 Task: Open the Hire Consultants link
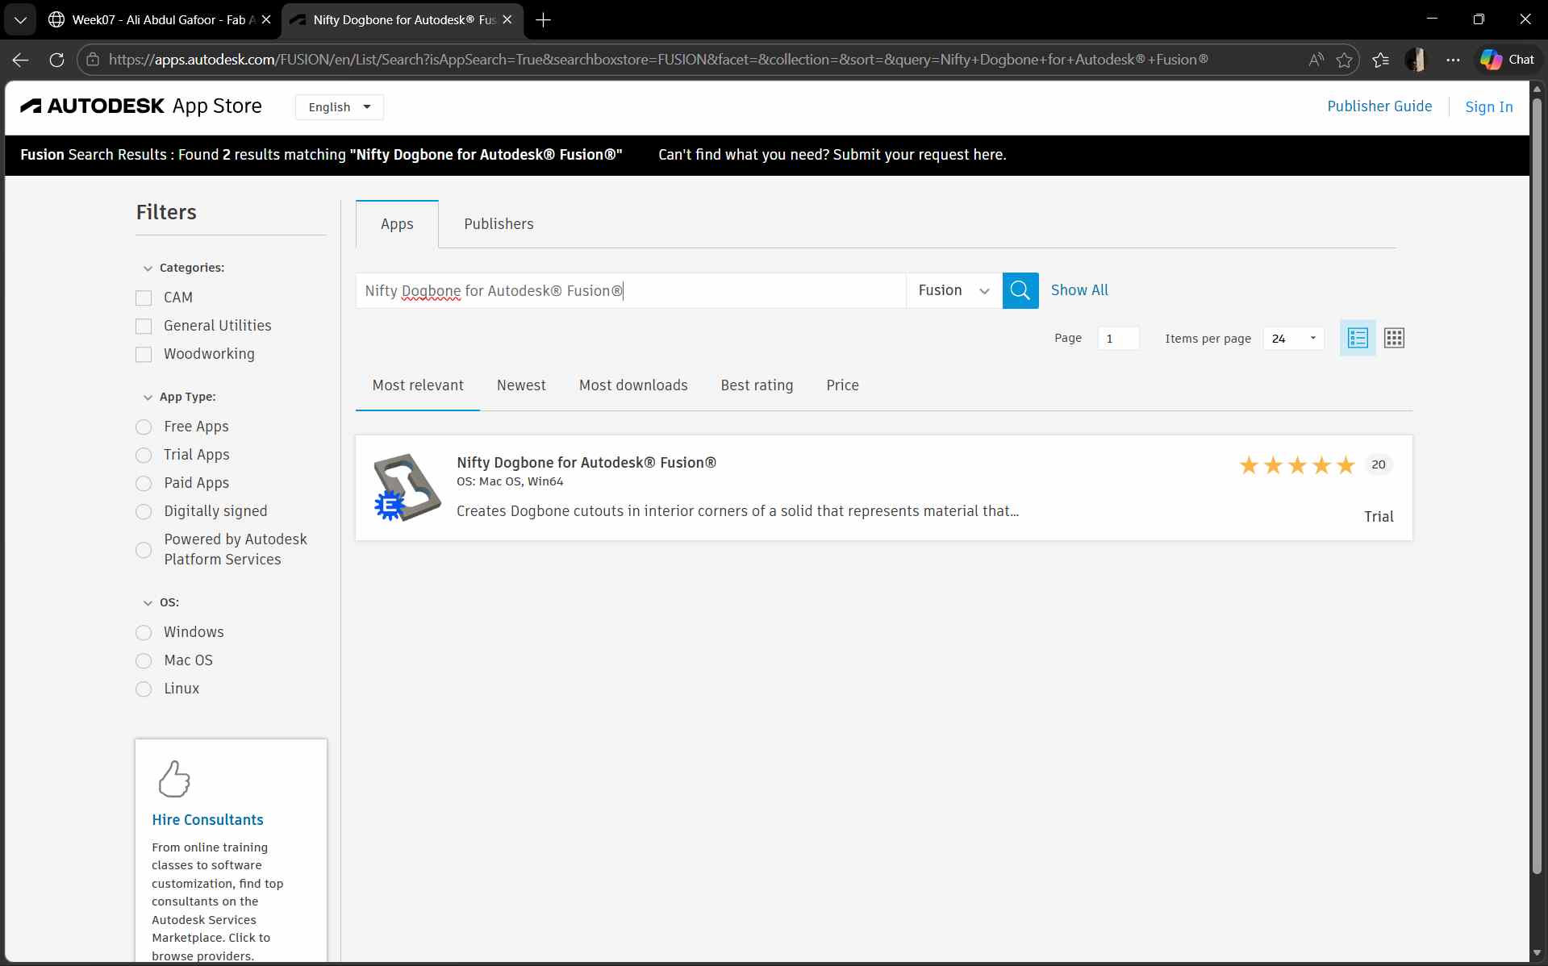(207, 820)
